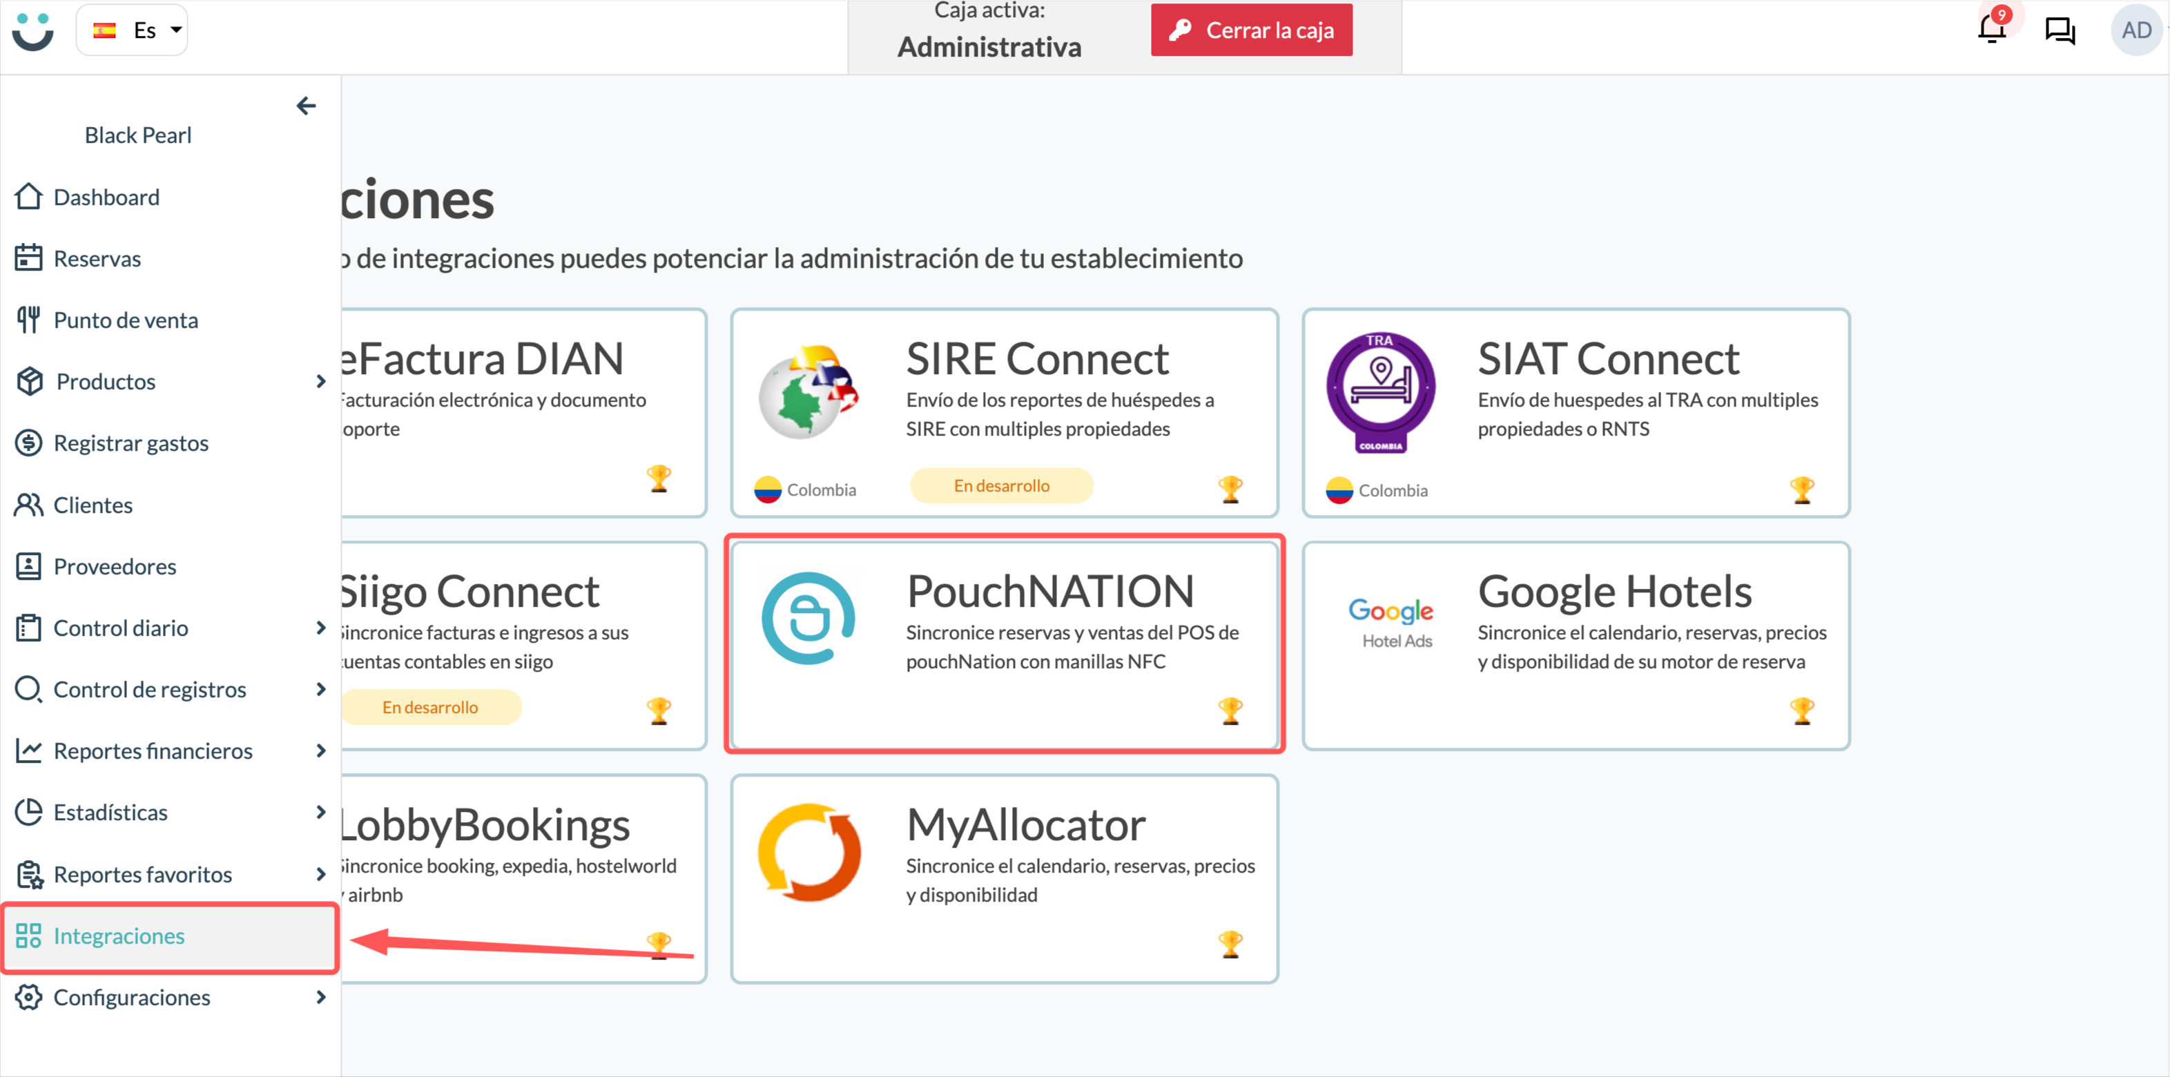
Task: Open the LobbyBookings card title
Action: (485, 824)
